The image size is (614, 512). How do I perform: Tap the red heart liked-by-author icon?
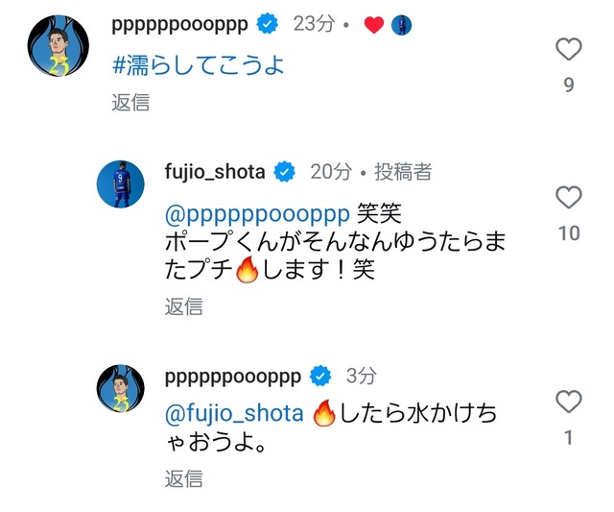point(374,25)
